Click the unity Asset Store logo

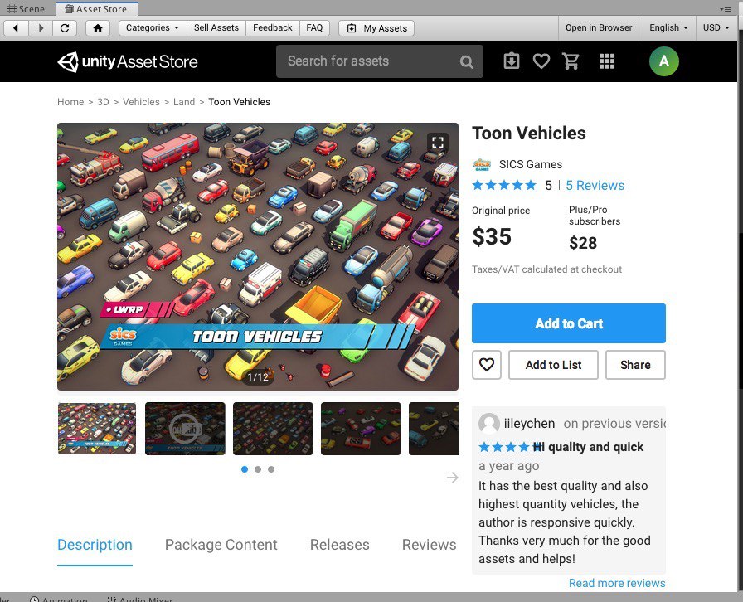[x=128, y=61]
